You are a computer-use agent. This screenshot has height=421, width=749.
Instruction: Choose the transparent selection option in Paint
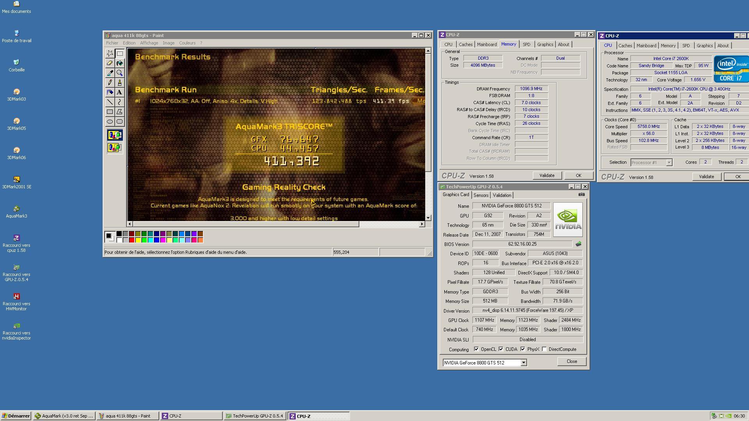(115, 148)
